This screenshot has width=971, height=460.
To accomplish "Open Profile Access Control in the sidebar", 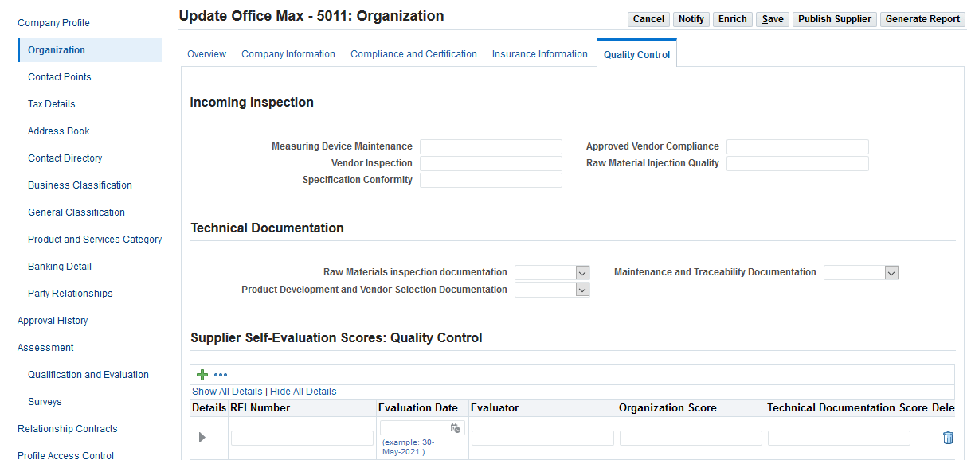I will click(65, 454).
